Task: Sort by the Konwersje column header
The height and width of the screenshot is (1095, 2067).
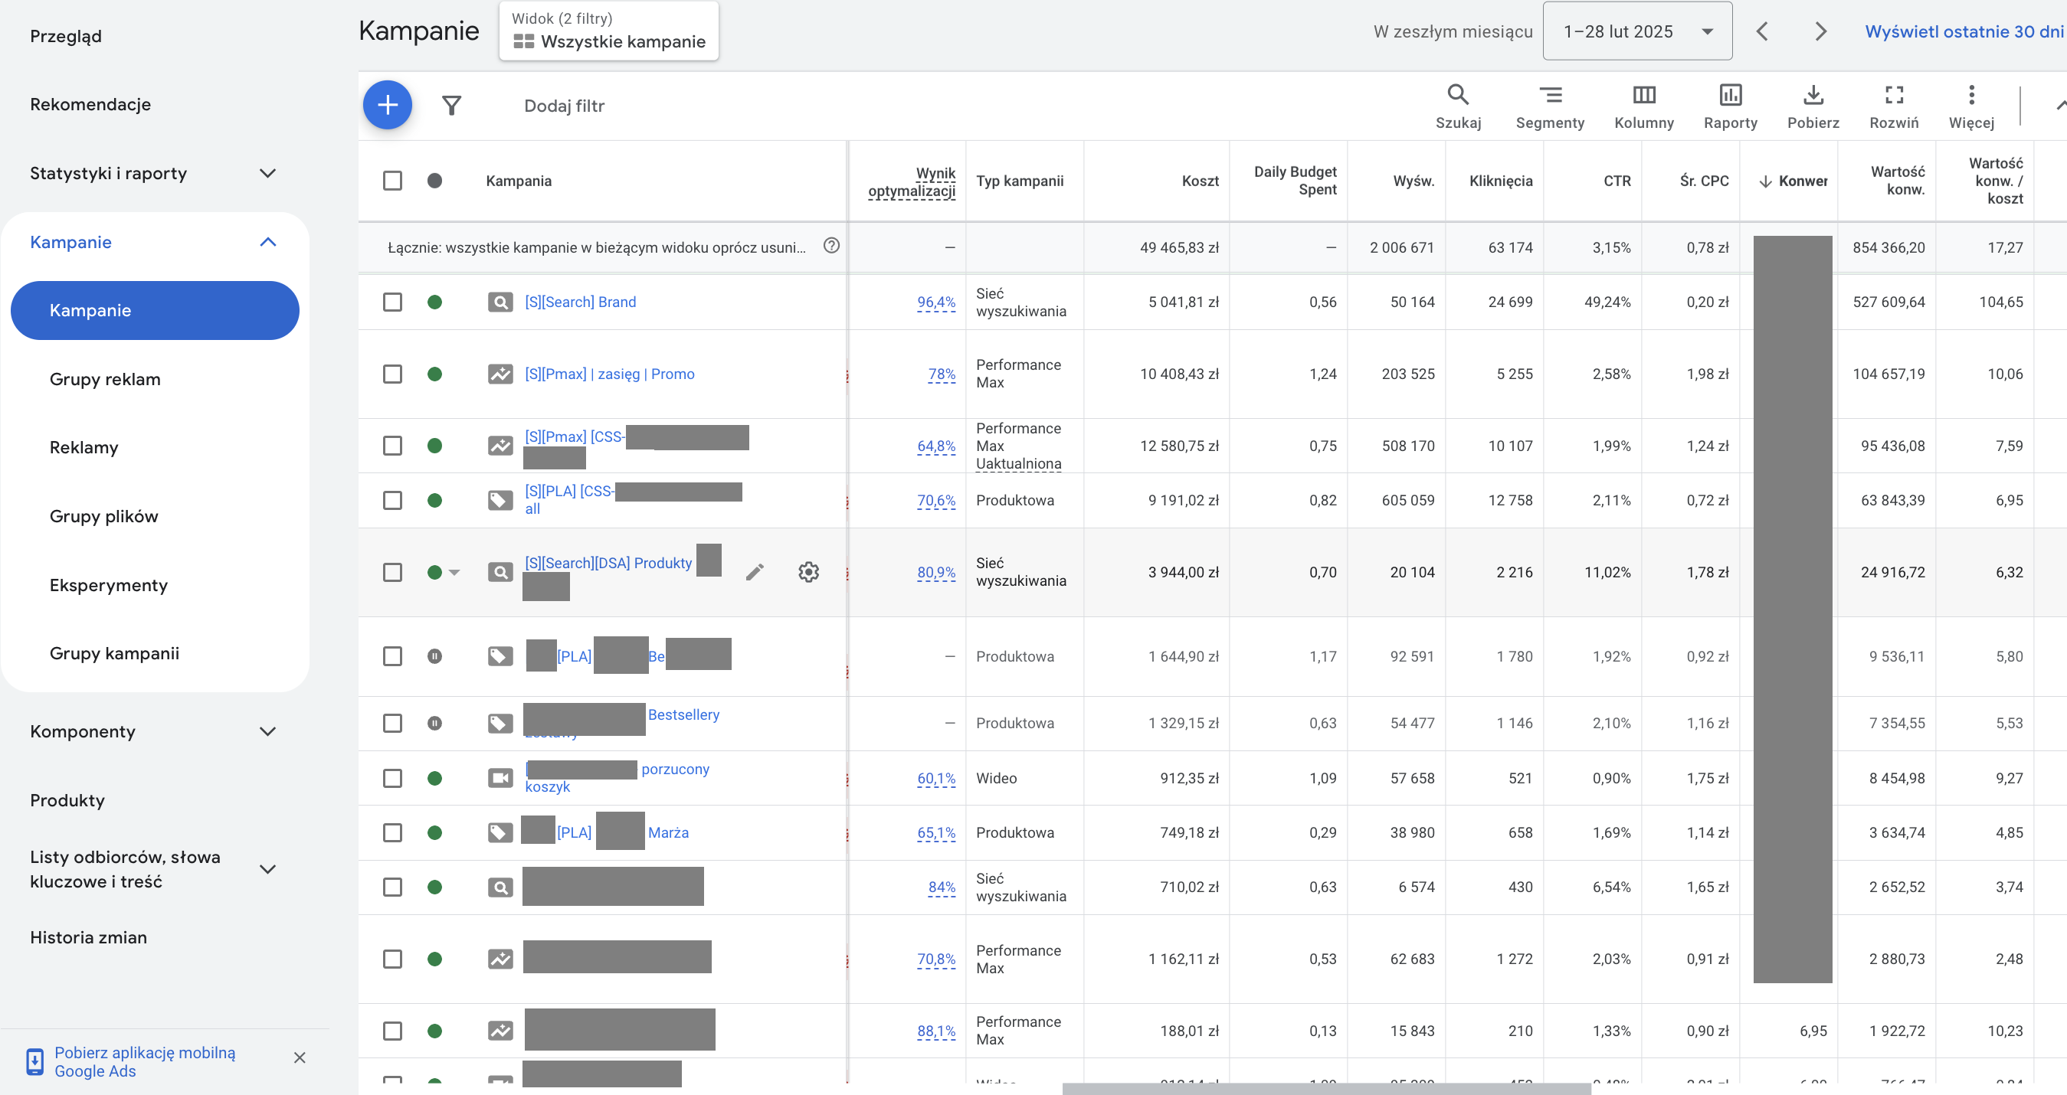Action: point(1794,181)
